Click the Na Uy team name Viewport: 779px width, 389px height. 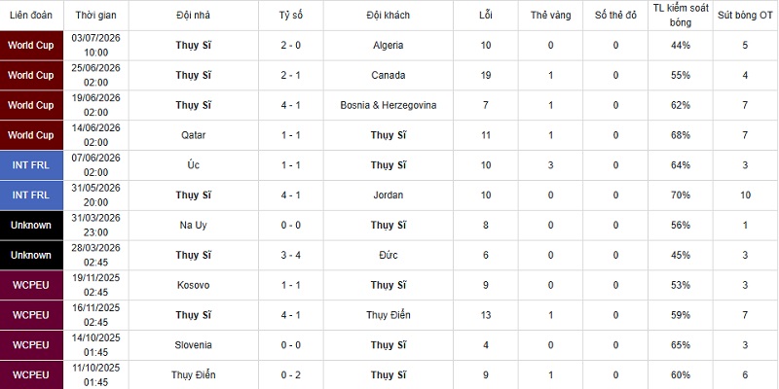coord(193,226)
